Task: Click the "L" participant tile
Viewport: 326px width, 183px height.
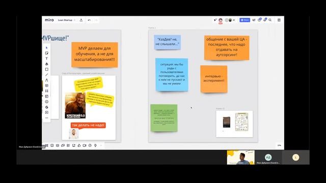Action: (x=295, y=158)
